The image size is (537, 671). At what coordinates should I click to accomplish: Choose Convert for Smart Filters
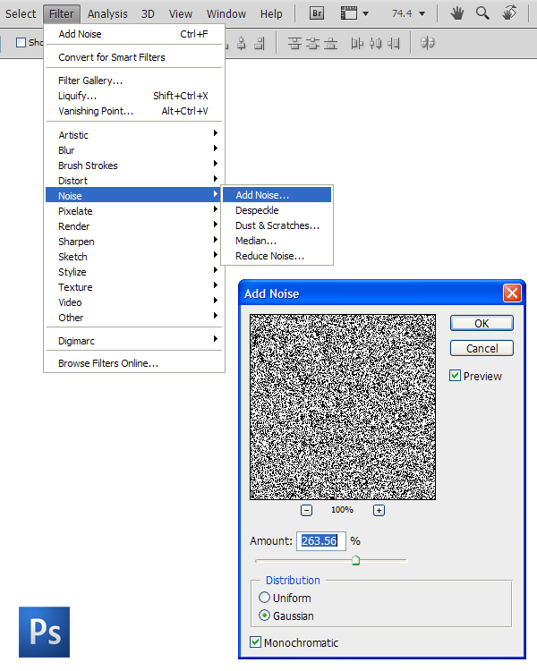tap(134, 57)
